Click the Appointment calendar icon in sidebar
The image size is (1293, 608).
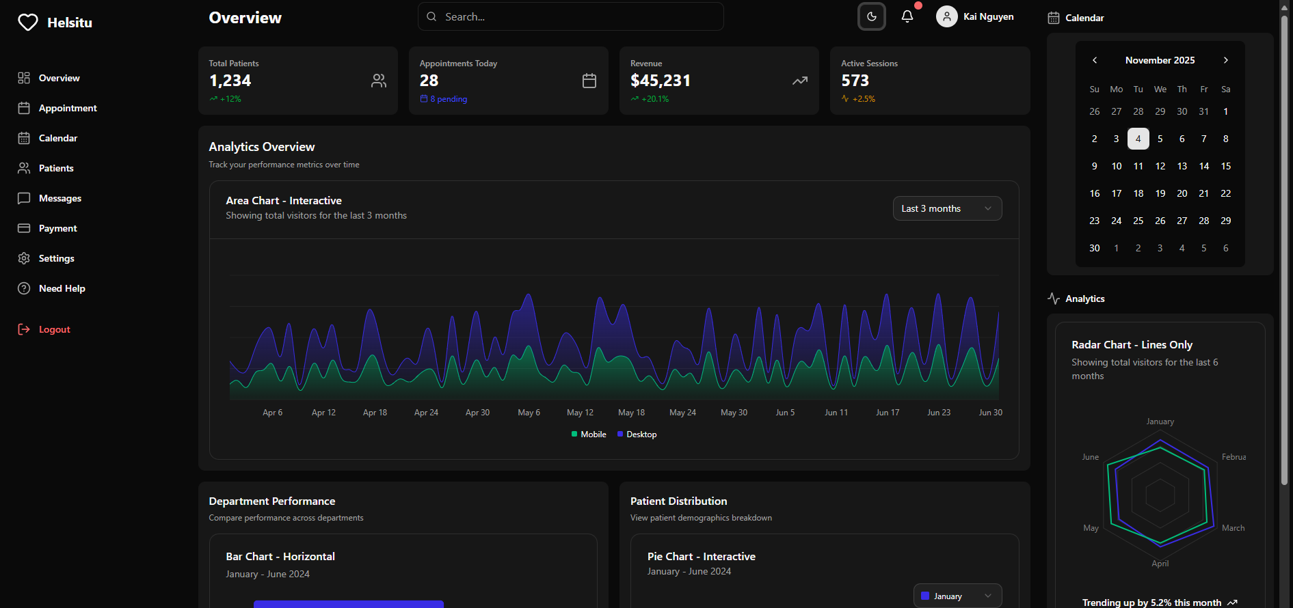(24, 108)
